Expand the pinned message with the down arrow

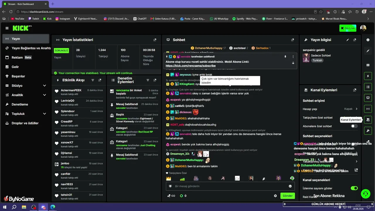(x=293, y=63)
